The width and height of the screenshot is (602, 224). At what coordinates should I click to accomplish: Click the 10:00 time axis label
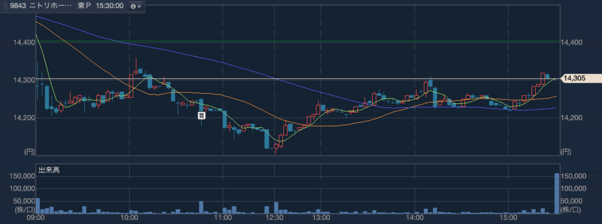(129, 218)
